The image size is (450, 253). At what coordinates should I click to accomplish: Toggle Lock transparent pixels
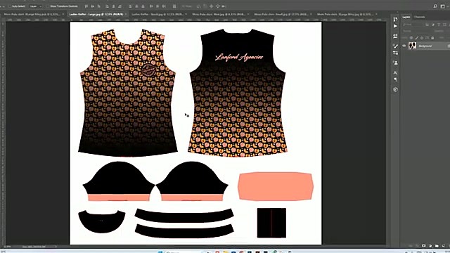click(411, 38)
